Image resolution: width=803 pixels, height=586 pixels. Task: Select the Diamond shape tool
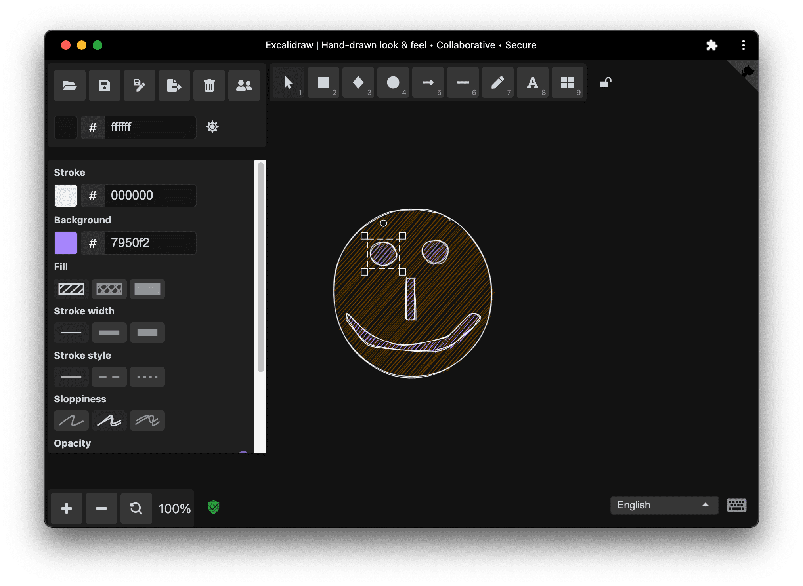(x=358, y=84)
